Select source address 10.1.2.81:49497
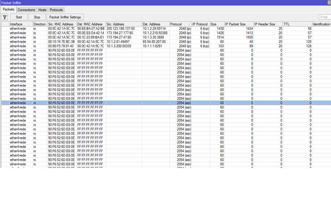331x207 pixels. pyautogui.click(x=118, y=42)
